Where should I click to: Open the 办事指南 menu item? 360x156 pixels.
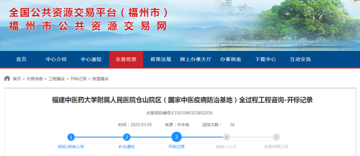231,59
